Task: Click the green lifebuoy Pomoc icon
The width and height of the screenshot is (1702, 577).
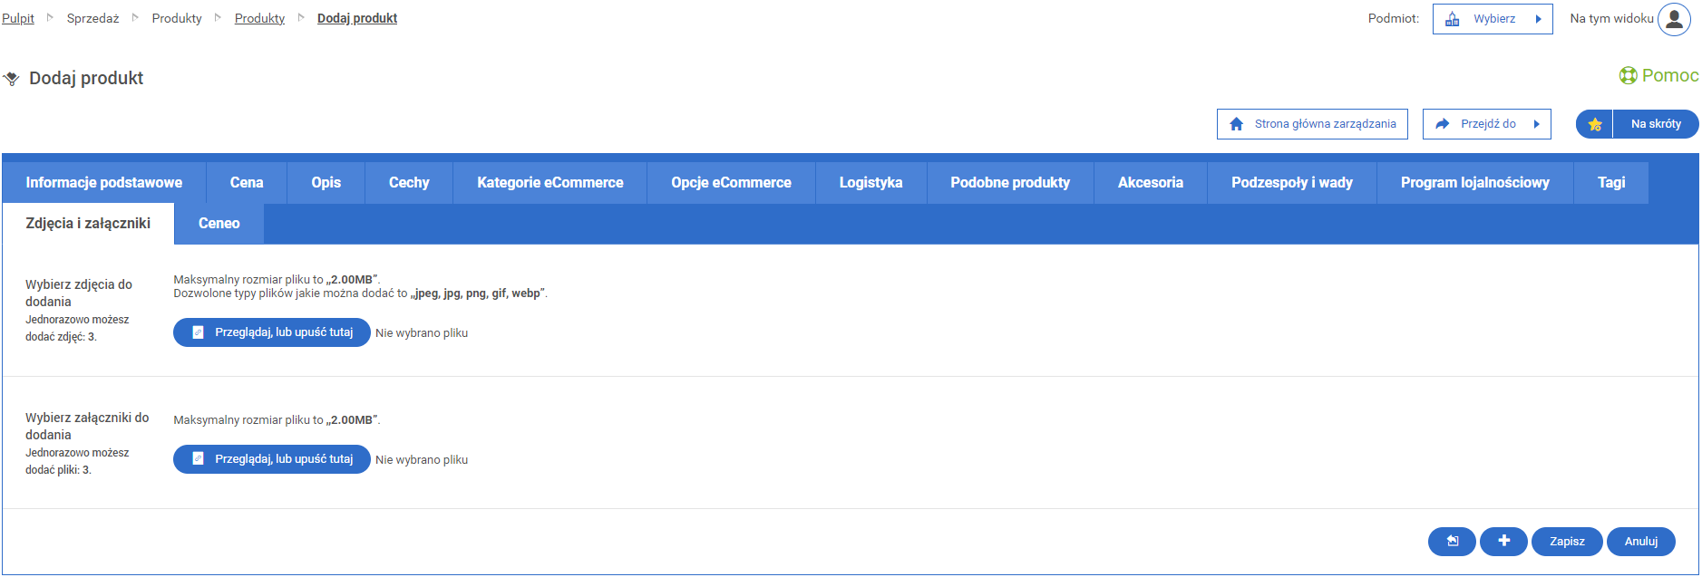Action: pos(1628,76)
